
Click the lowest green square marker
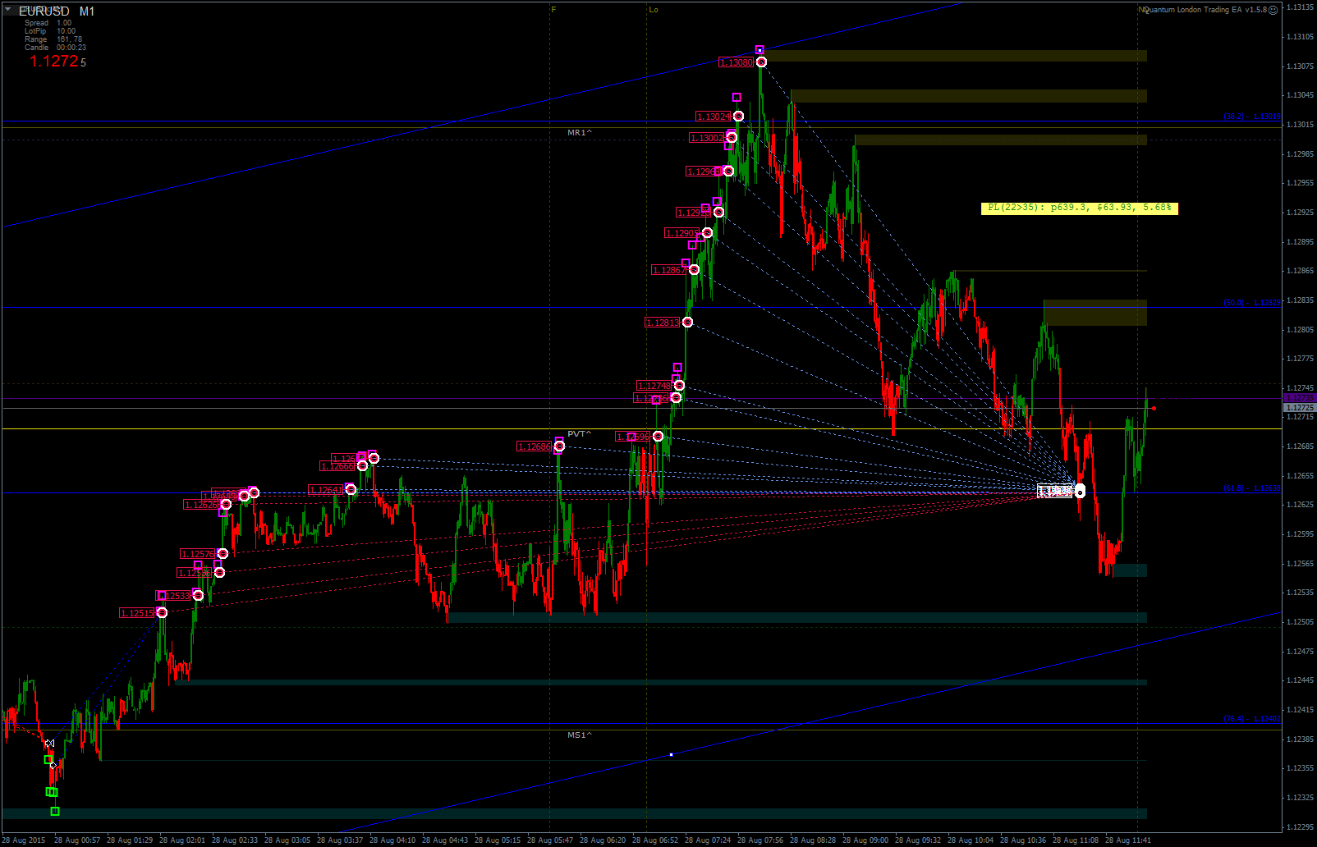click(x=55, y=812)
